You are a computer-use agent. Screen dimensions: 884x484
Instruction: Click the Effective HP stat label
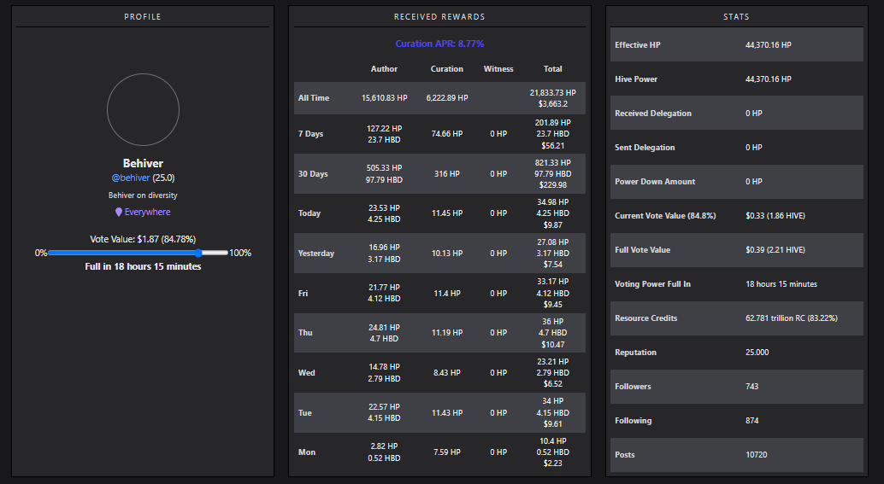tap(637, 45)
